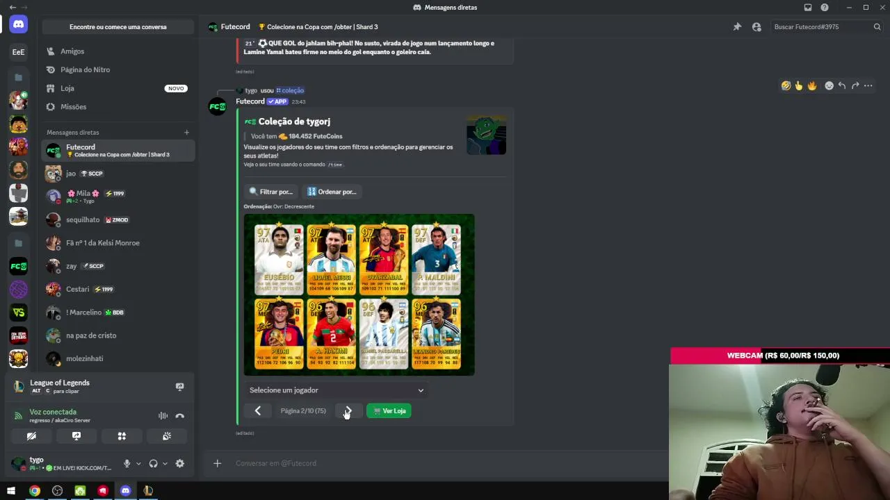Open Página do Nitro
This screenshot has width=890, height=500.
coord(118,69)
